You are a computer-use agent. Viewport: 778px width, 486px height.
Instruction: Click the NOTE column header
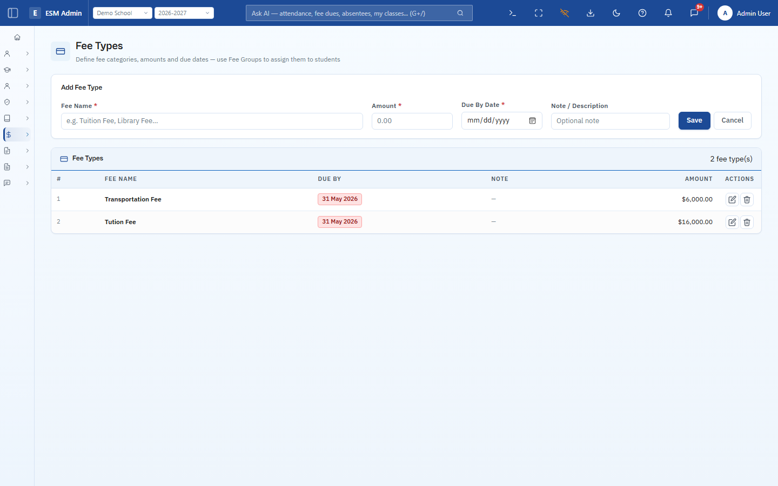point(500,179)
